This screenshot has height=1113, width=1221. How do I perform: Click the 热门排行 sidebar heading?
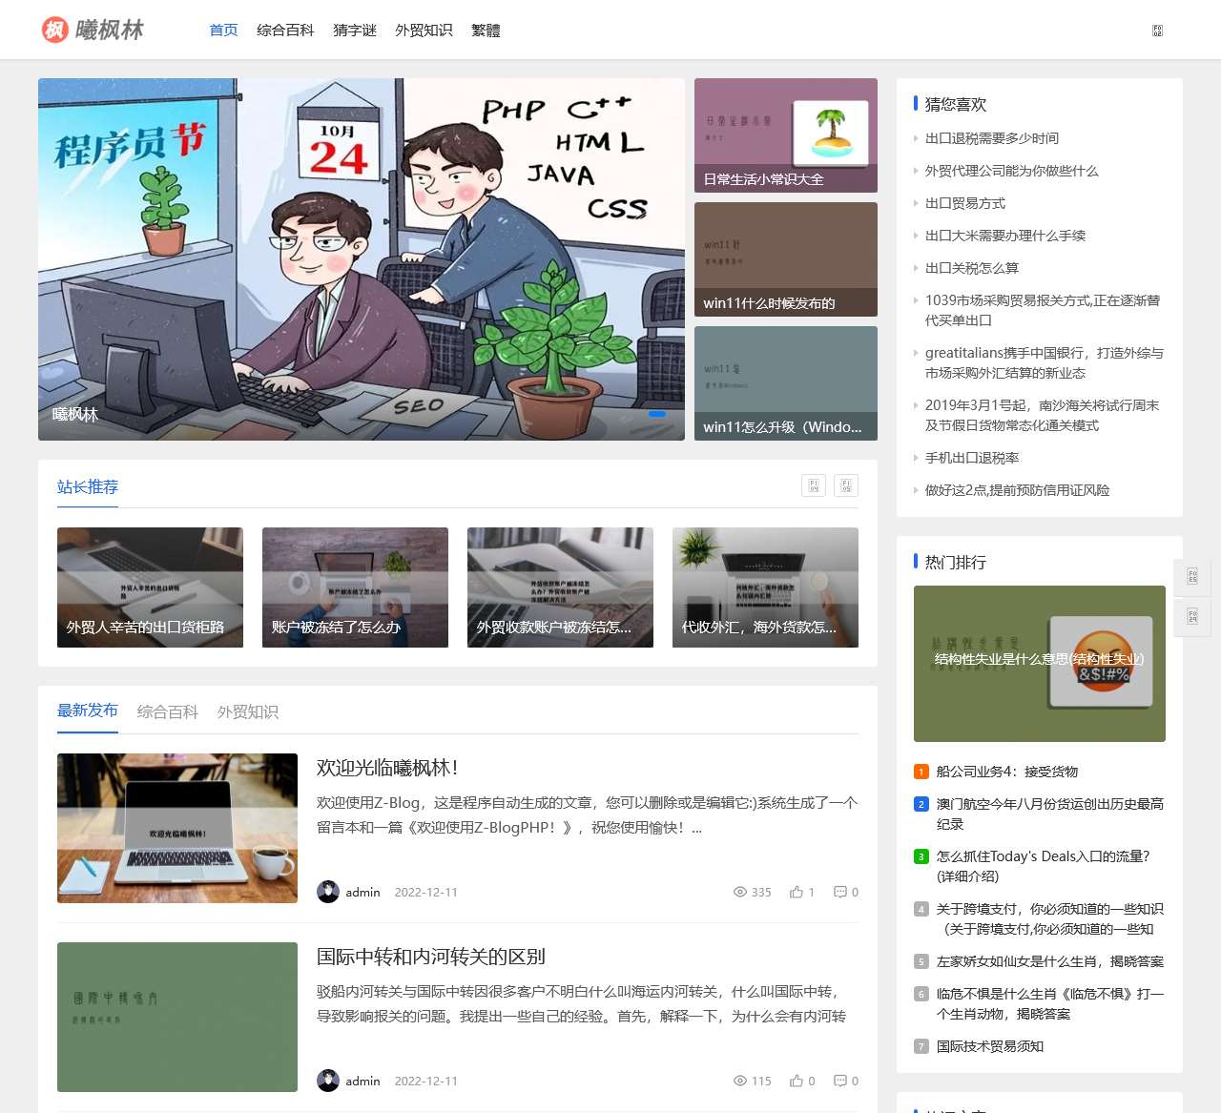click(x=956, y=562)
